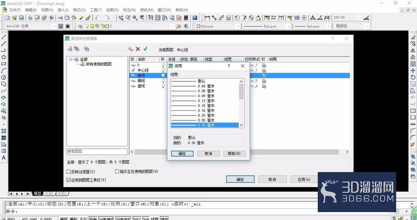Open the ByLayer linetype dropdown

click(288, 26)
